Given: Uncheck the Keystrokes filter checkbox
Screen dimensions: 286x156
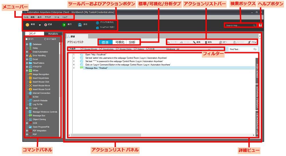Looking at the screenshot, I should click(x=101, y=49).
